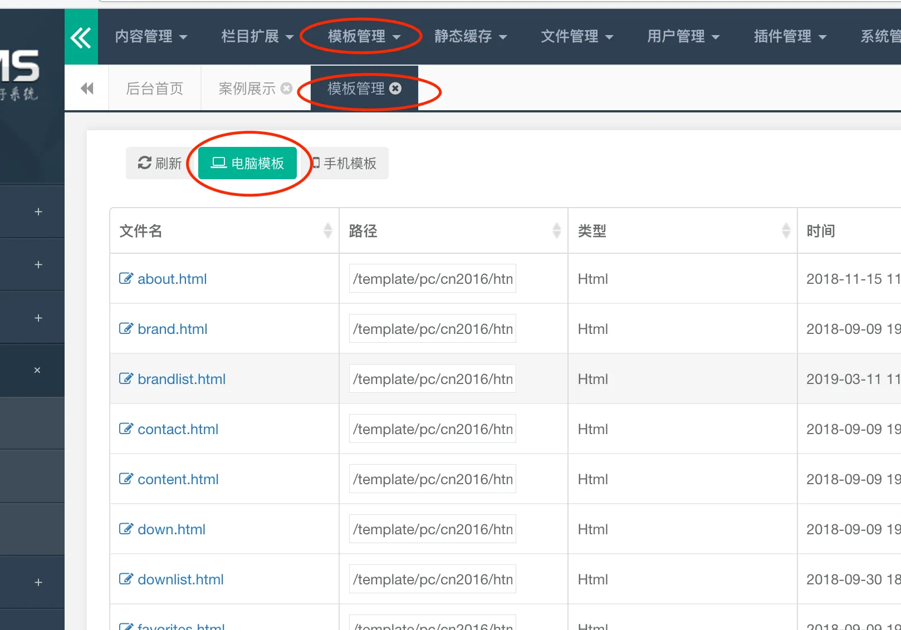This screenshot has width=901, height=630.
Task: Switch to the 后台首页 tab
Action: click(154, 88)
